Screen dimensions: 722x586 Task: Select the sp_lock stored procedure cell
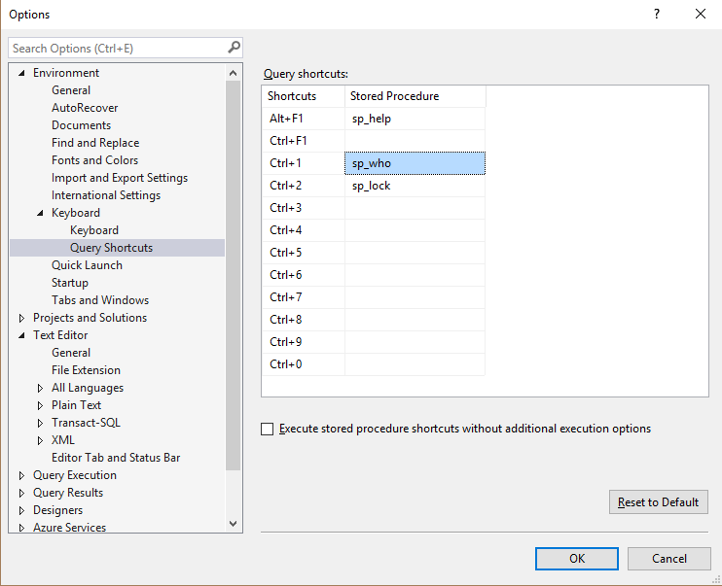coord(415,186)
